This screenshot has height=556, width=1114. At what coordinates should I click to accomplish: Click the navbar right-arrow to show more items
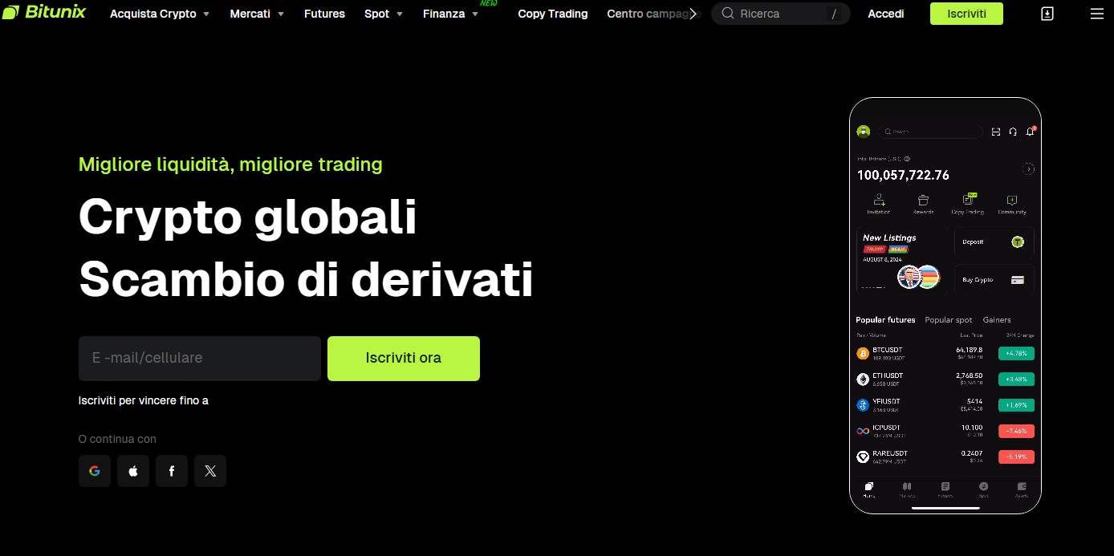(x=693, y=14)
